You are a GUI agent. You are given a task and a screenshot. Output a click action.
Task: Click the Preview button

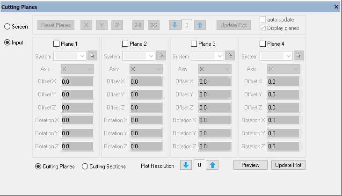click(250, 165)
